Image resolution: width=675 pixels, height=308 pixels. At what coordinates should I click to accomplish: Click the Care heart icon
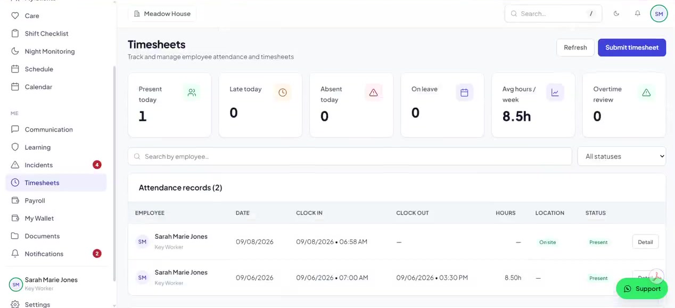tap(15, 16)
